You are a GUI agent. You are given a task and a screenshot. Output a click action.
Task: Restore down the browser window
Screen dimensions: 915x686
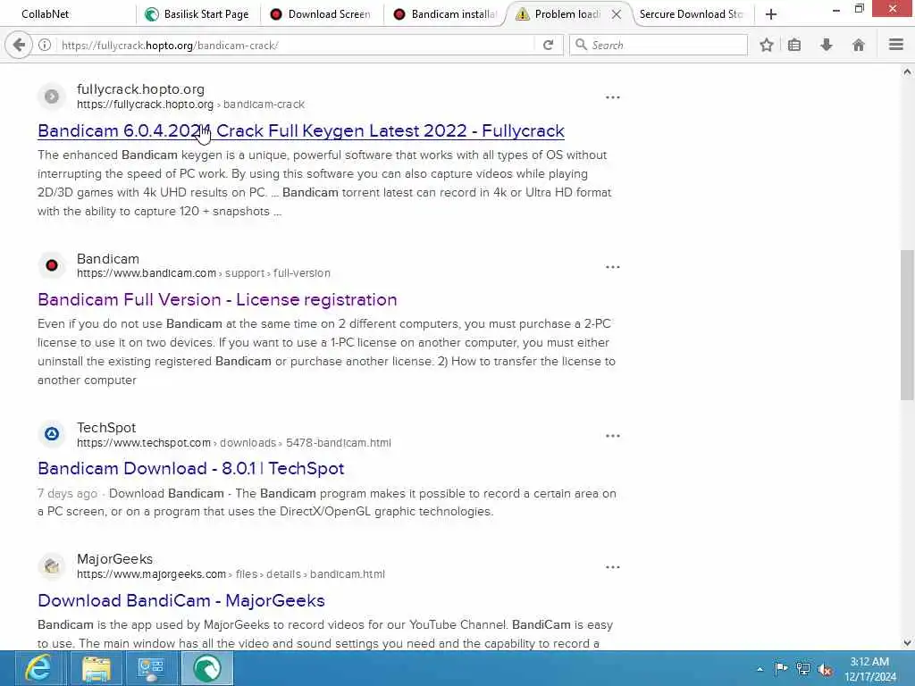pyautogui.click(x=859, y=9)
